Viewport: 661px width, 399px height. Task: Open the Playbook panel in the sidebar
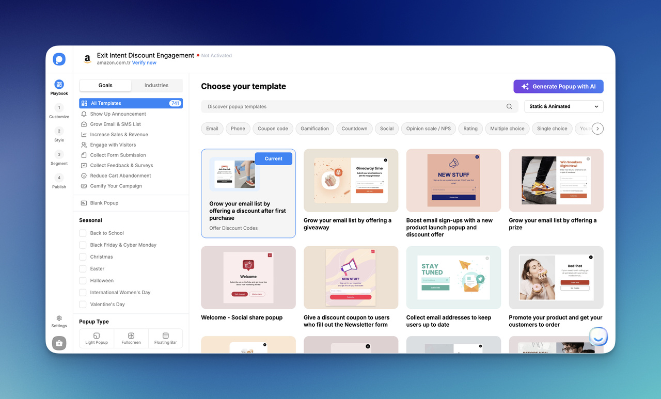(x=59, y=86)
